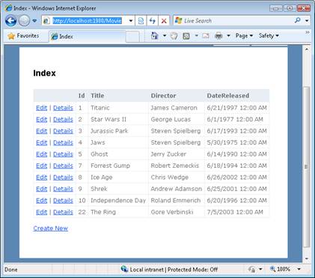Open the blank new tab button
315x278 pixels.
click(132, 37)
